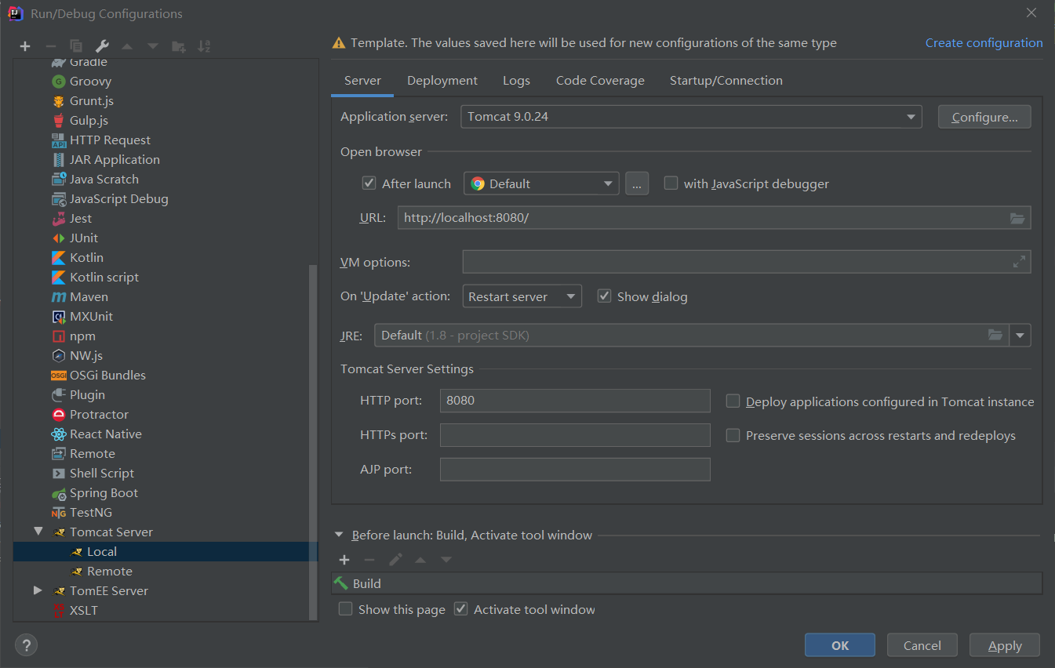Move configuration down arrow in left toolbar
Image resolution: width=1055 pixels, height=668 pixels.
(153, 46)
